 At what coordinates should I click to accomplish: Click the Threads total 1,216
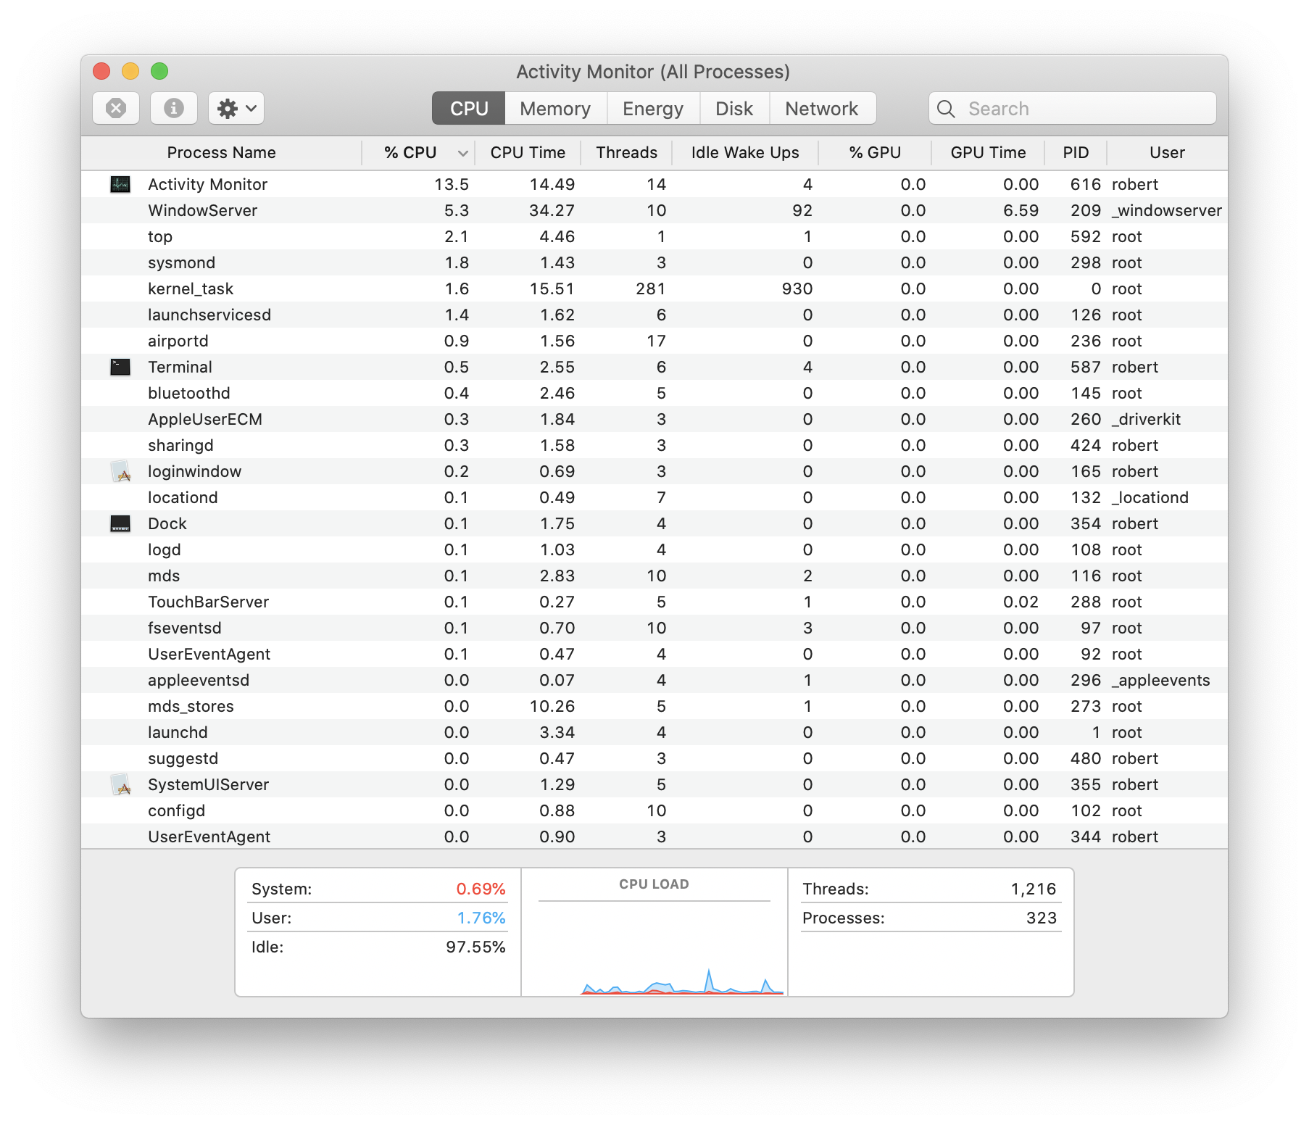coord(1034,889)
